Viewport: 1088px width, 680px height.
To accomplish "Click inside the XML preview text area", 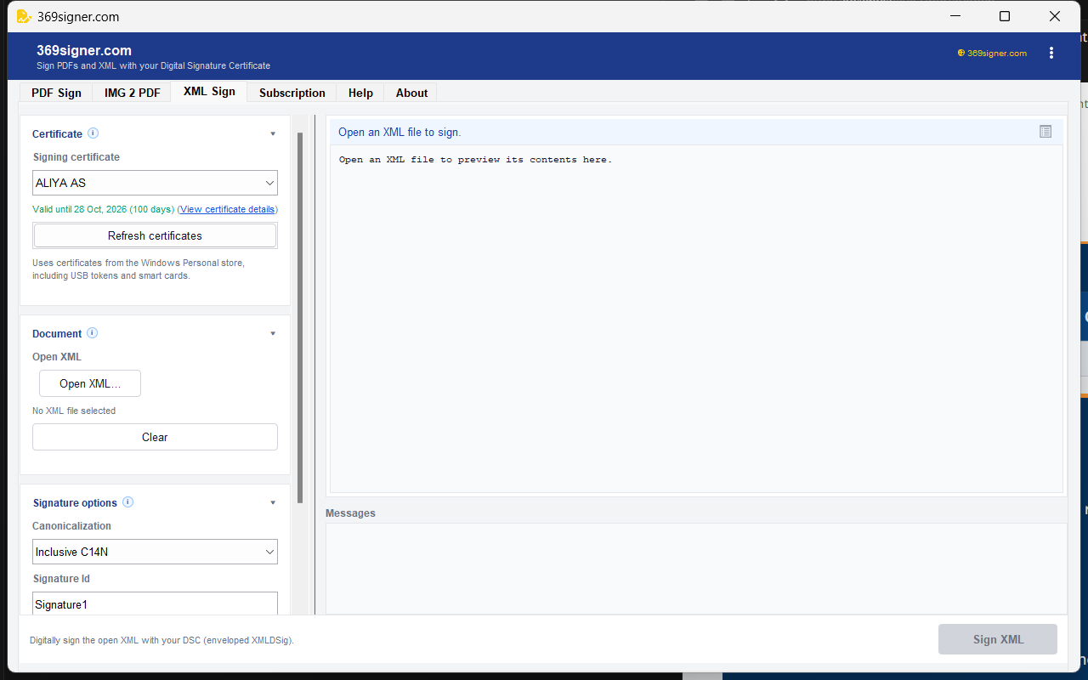I will point(696,319).
